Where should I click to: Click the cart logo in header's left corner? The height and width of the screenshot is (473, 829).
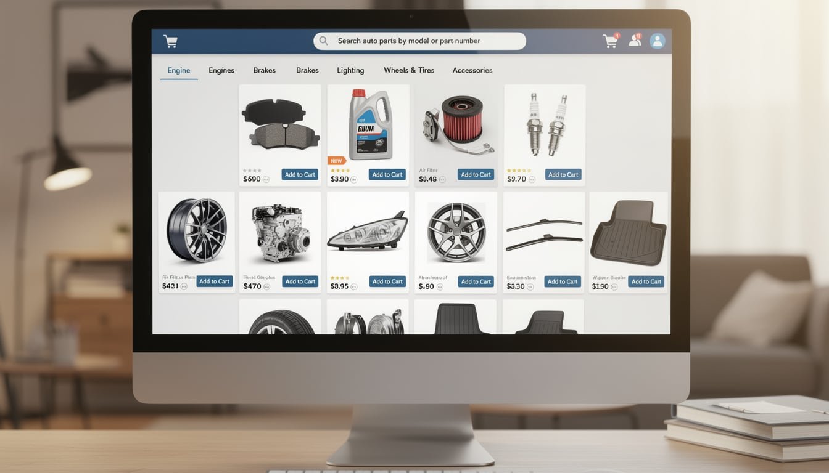pyautogui.click(x=170, y=41)
